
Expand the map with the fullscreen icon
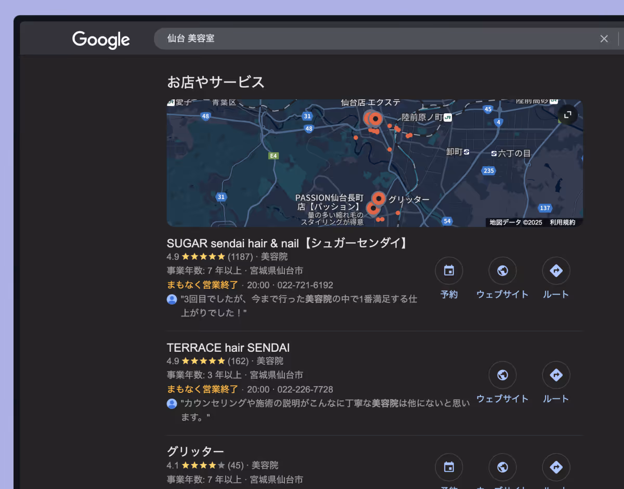(568, 114)
